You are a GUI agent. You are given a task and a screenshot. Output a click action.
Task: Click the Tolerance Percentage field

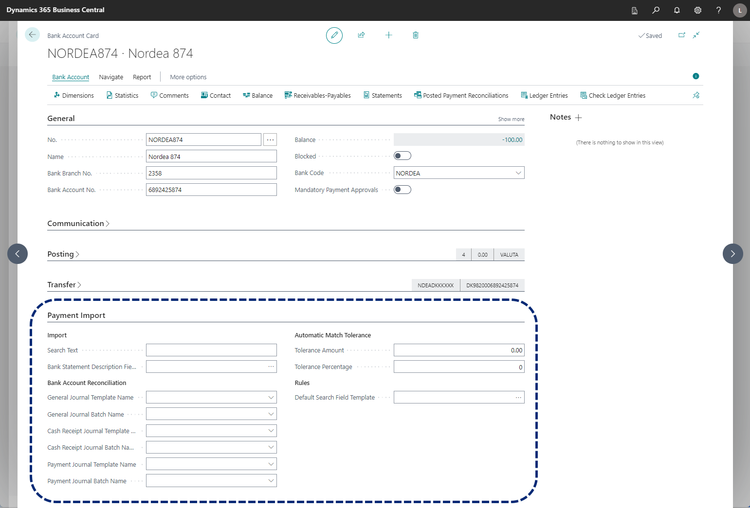click(459, 367)
